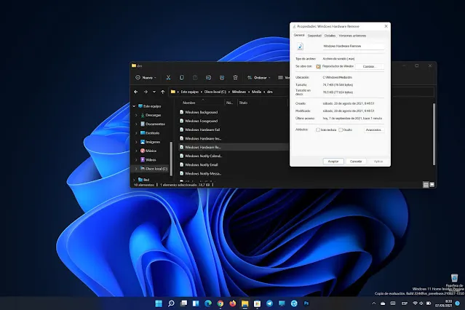The image size is (465, 310).
Task: Open the Nuevo dropdown in Explorer
Action: click(146, 78)
